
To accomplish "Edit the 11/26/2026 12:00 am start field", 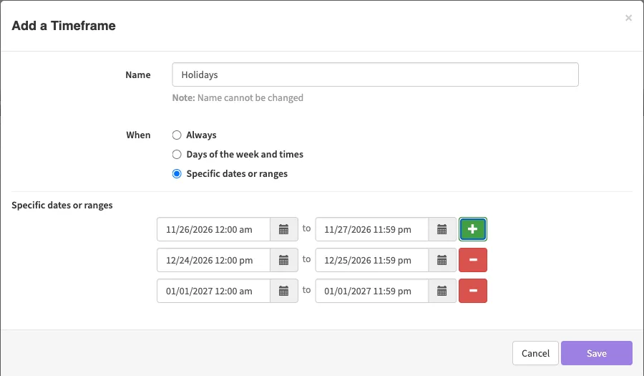I will (x=213, y=229).
